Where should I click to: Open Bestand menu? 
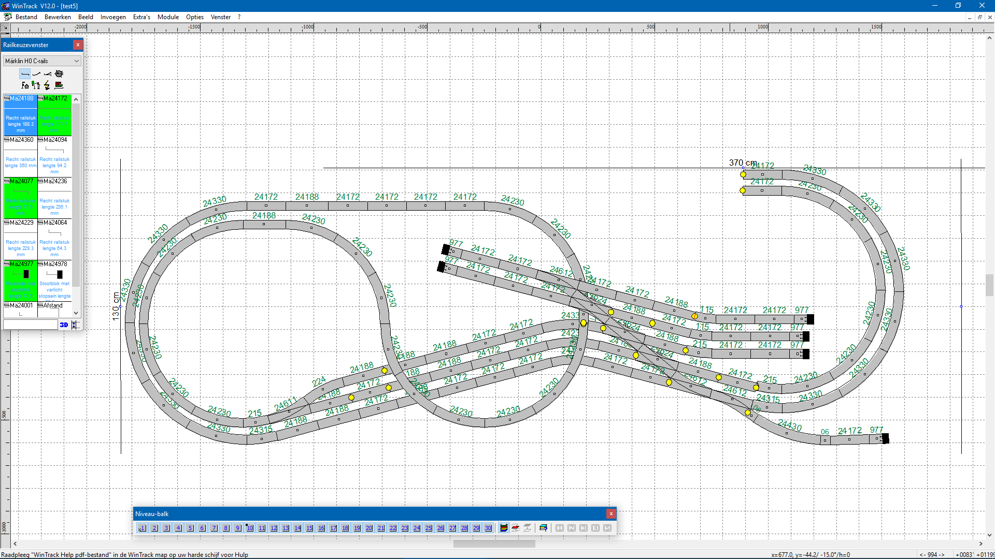pos(26,17)
